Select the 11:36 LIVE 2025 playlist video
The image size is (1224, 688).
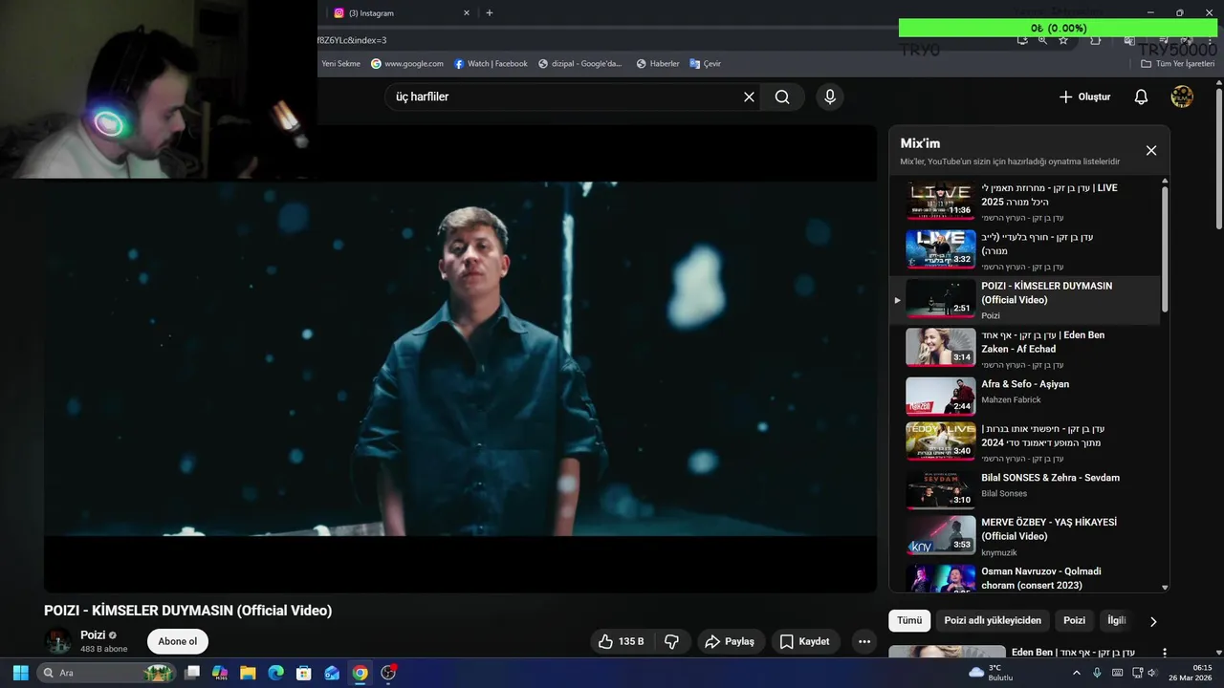1024,200
